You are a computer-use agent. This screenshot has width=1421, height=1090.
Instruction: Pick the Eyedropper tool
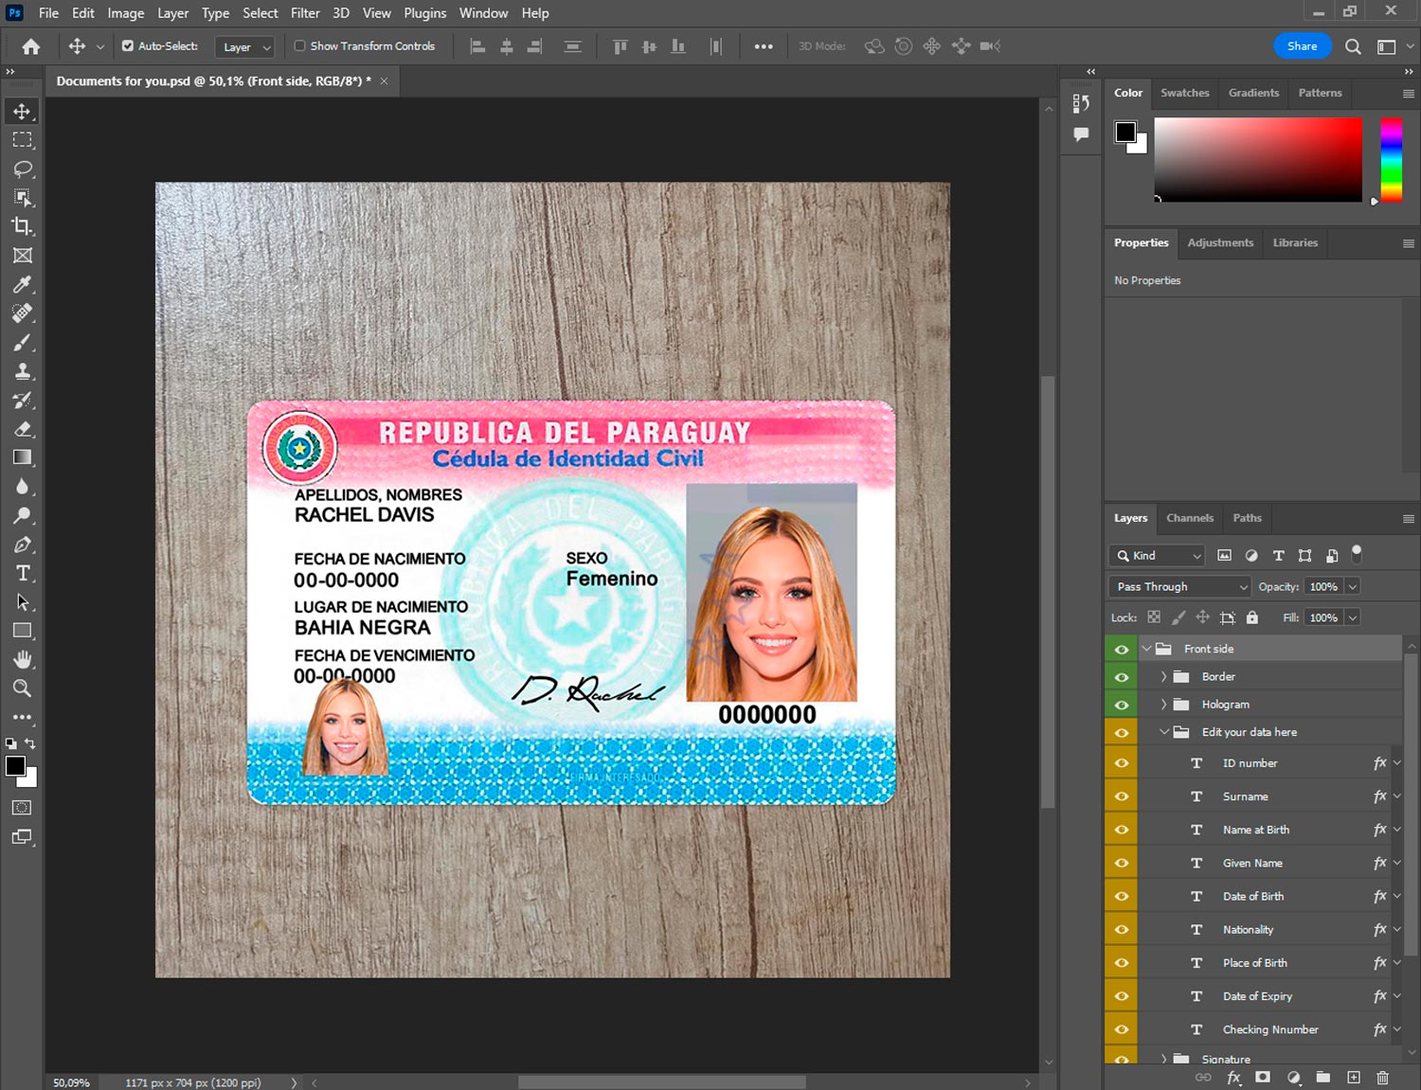23,284
